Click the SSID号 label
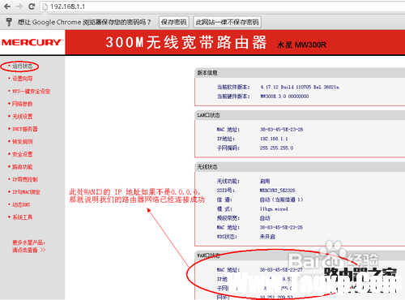The width and height of the screenshot is (405, 300). tap(226, 191)
